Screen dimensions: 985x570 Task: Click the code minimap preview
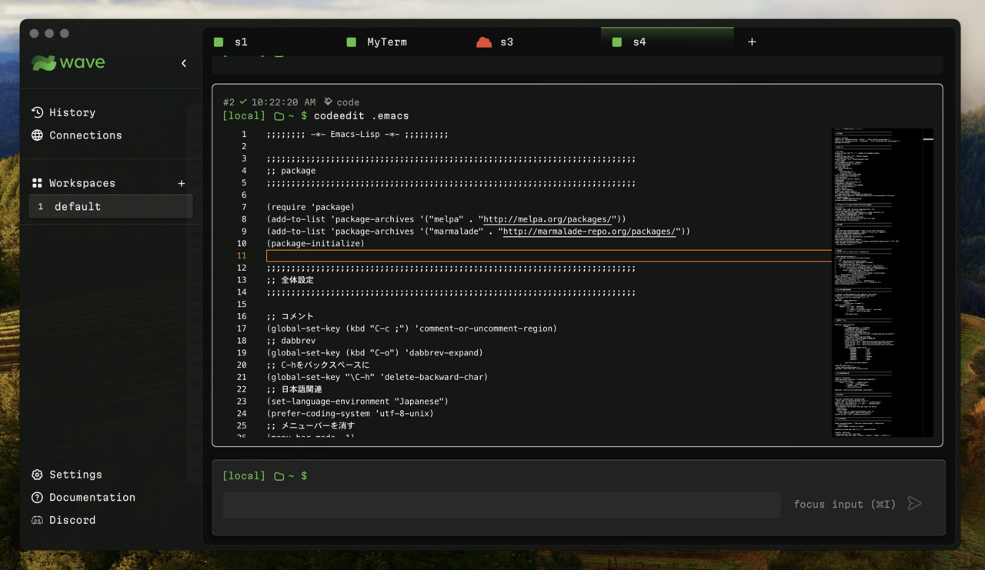click(882, 282)
